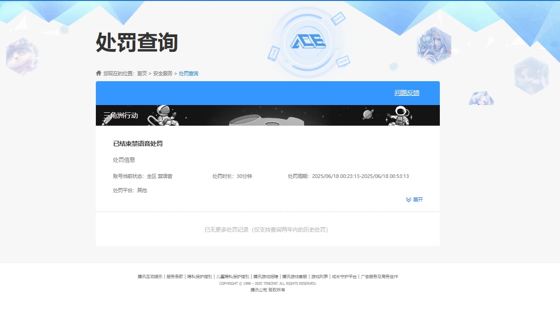The height and width of the screenshot is (333, 560).
Task: Click the double-chevron icon beside 展开
Action: (408, 200)
